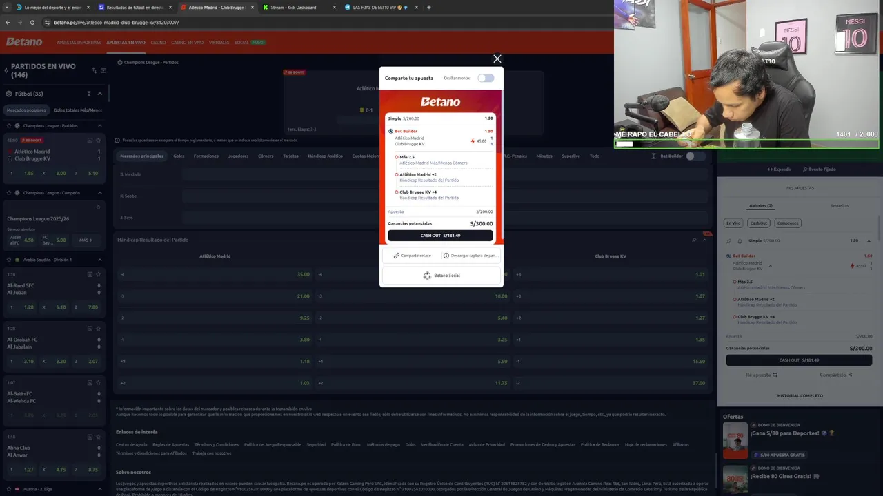Image resolution: width=883 pixels, height=496 pixels.
Task: Toggle the Ocultar montos switch
Action: [x=486, y=78]
